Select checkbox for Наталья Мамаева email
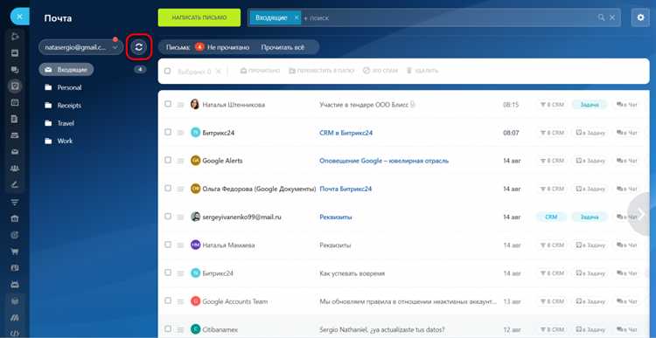Viewport: 656px width, 338px height. click(168, 245)
